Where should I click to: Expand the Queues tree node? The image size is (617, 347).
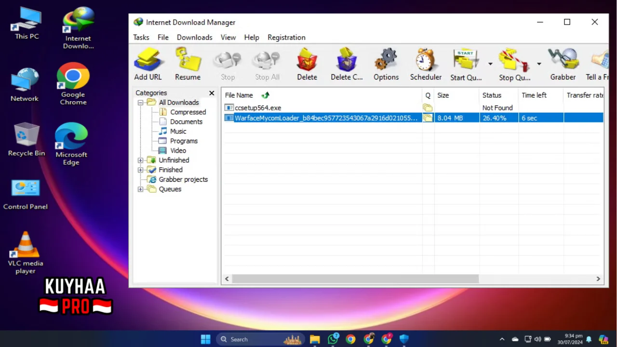[x=140, y=189]
